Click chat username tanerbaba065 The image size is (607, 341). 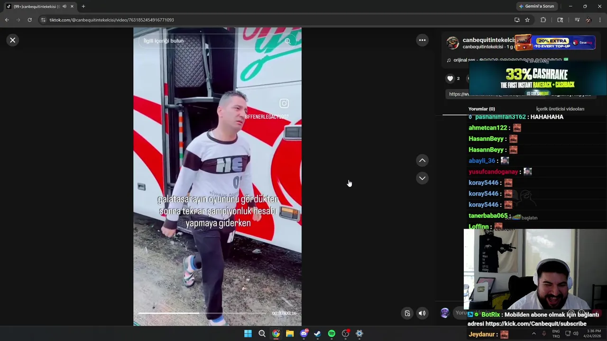488,215
